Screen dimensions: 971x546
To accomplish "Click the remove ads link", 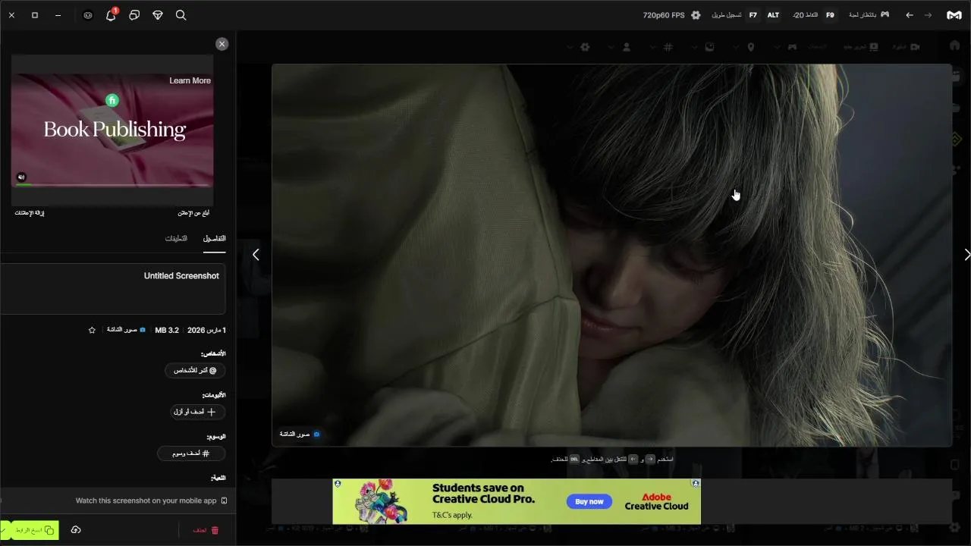I will (x=30, y=213).
